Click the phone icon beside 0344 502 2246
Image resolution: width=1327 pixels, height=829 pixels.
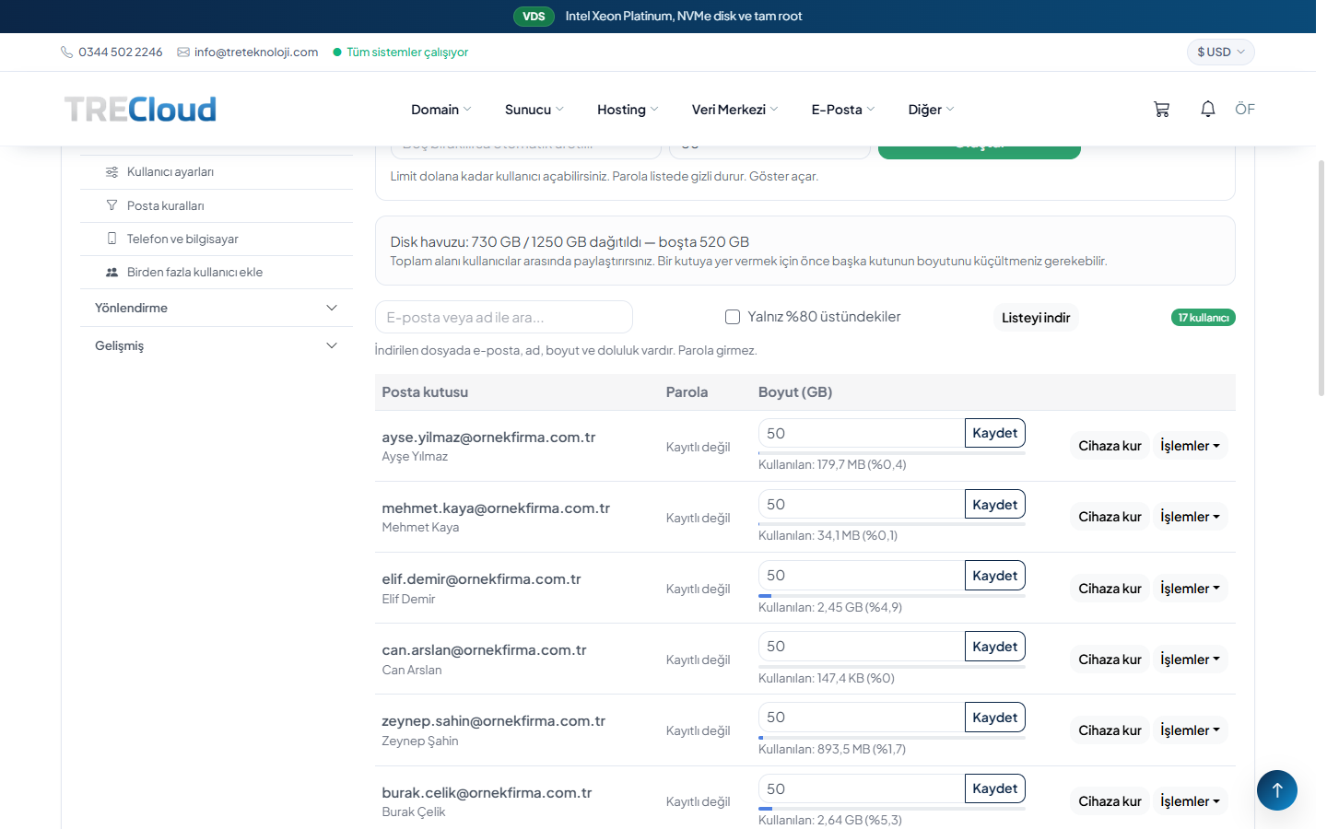[x=66, y=53]
